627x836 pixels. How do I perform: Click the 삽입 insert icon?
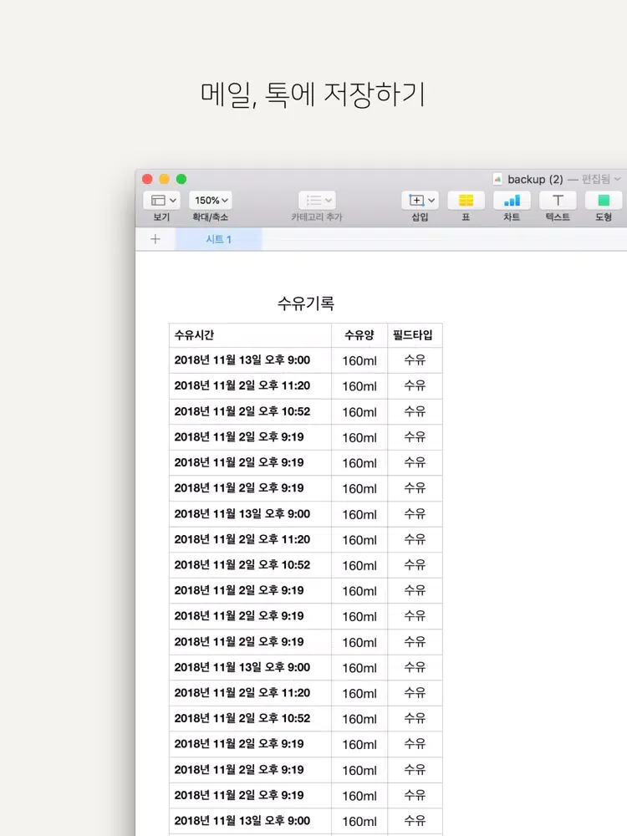(x=420, y=201)
